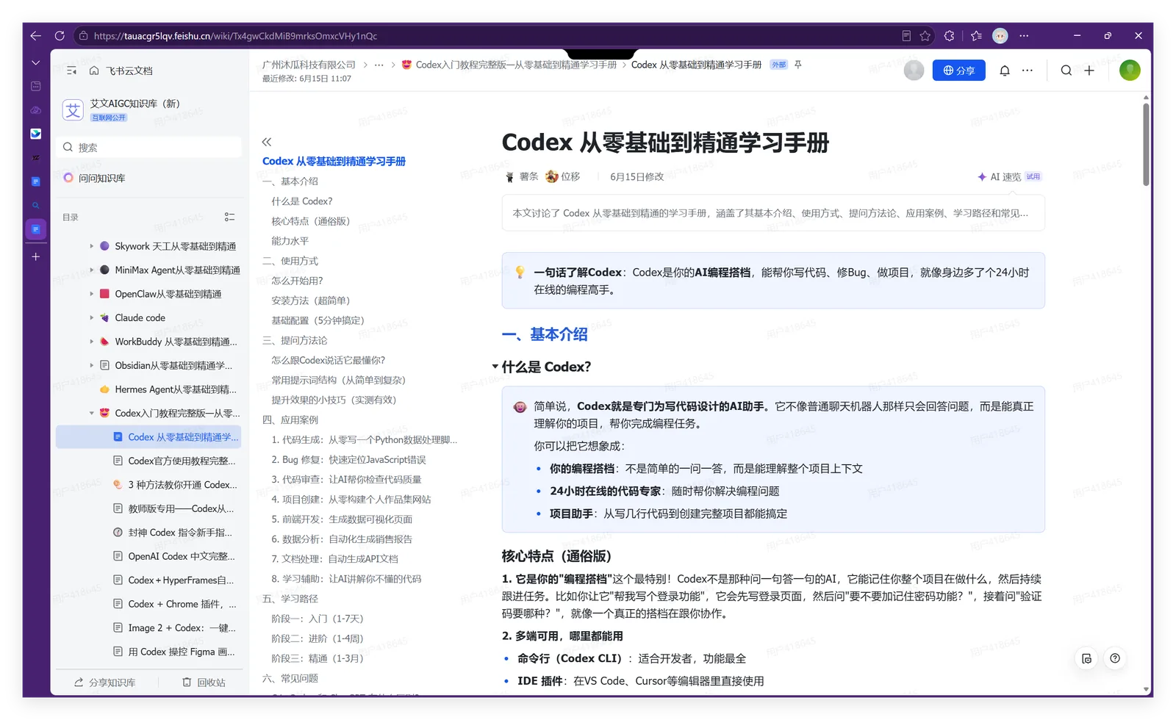The width and height of the screenshot is (1176, 720).
Task: Collapse the 什么是 Codex? heading triangle
Action: (495, 367)
